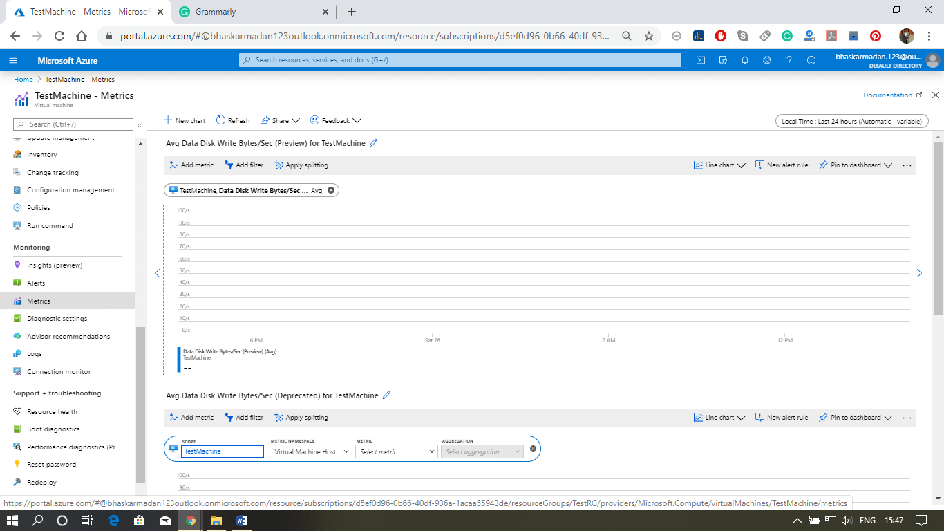Screen dimensions: 944x531
Task: Open the feedback smiley in top bar
Action: click(811, 60)
